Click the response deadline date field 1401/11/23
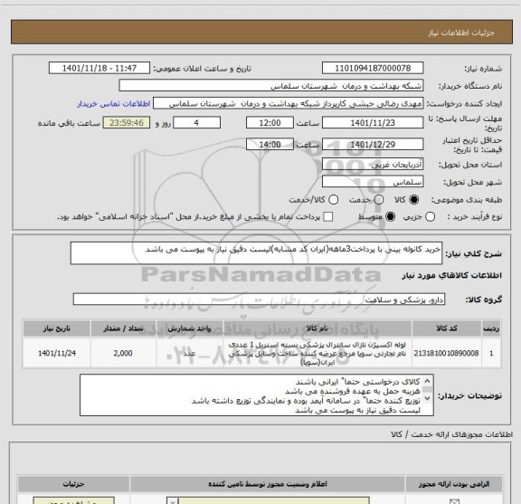521x504 pixels. [373, 123]
